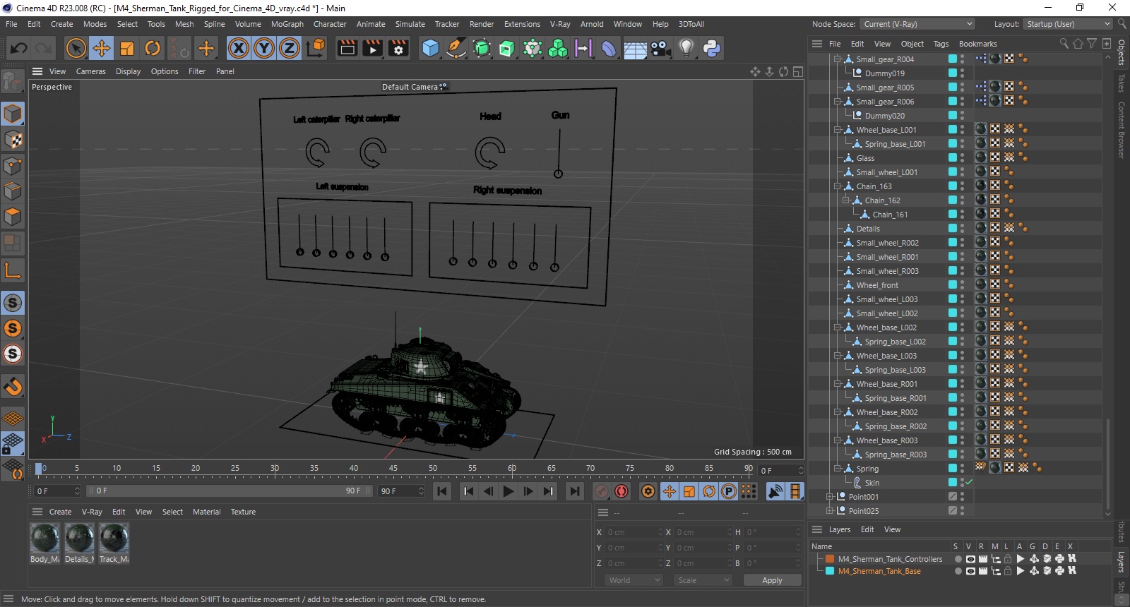Select the Wheel_front object

click(x=877, y=285)
